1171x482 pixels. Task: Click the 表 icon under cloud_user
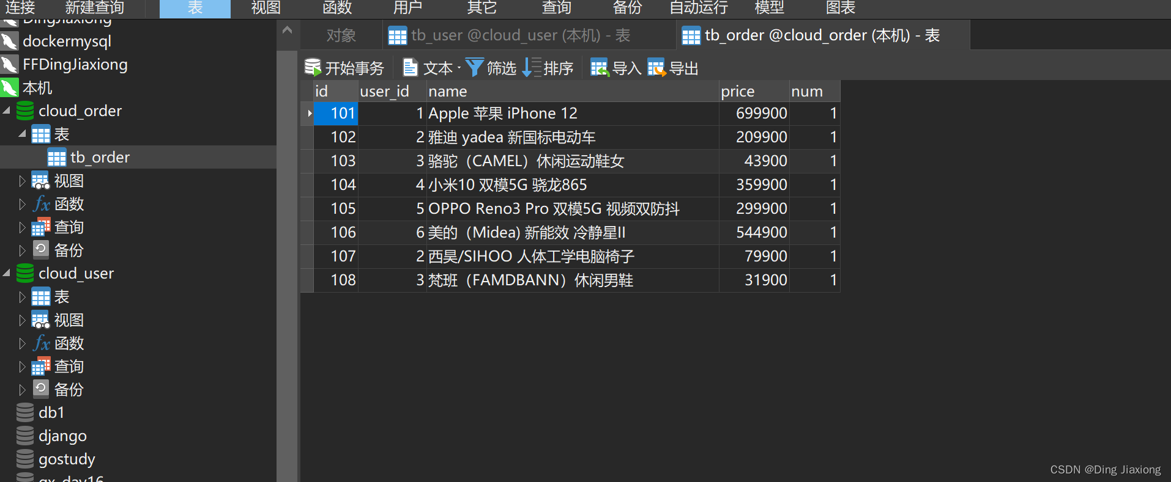click(x=41, y=297)
